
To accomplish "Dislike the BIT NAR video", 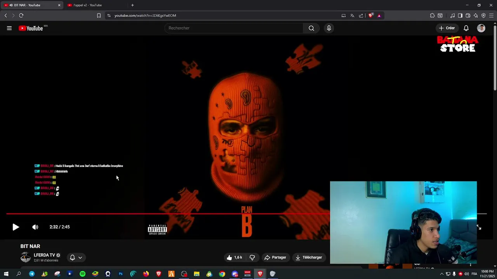I will (252, 257).
